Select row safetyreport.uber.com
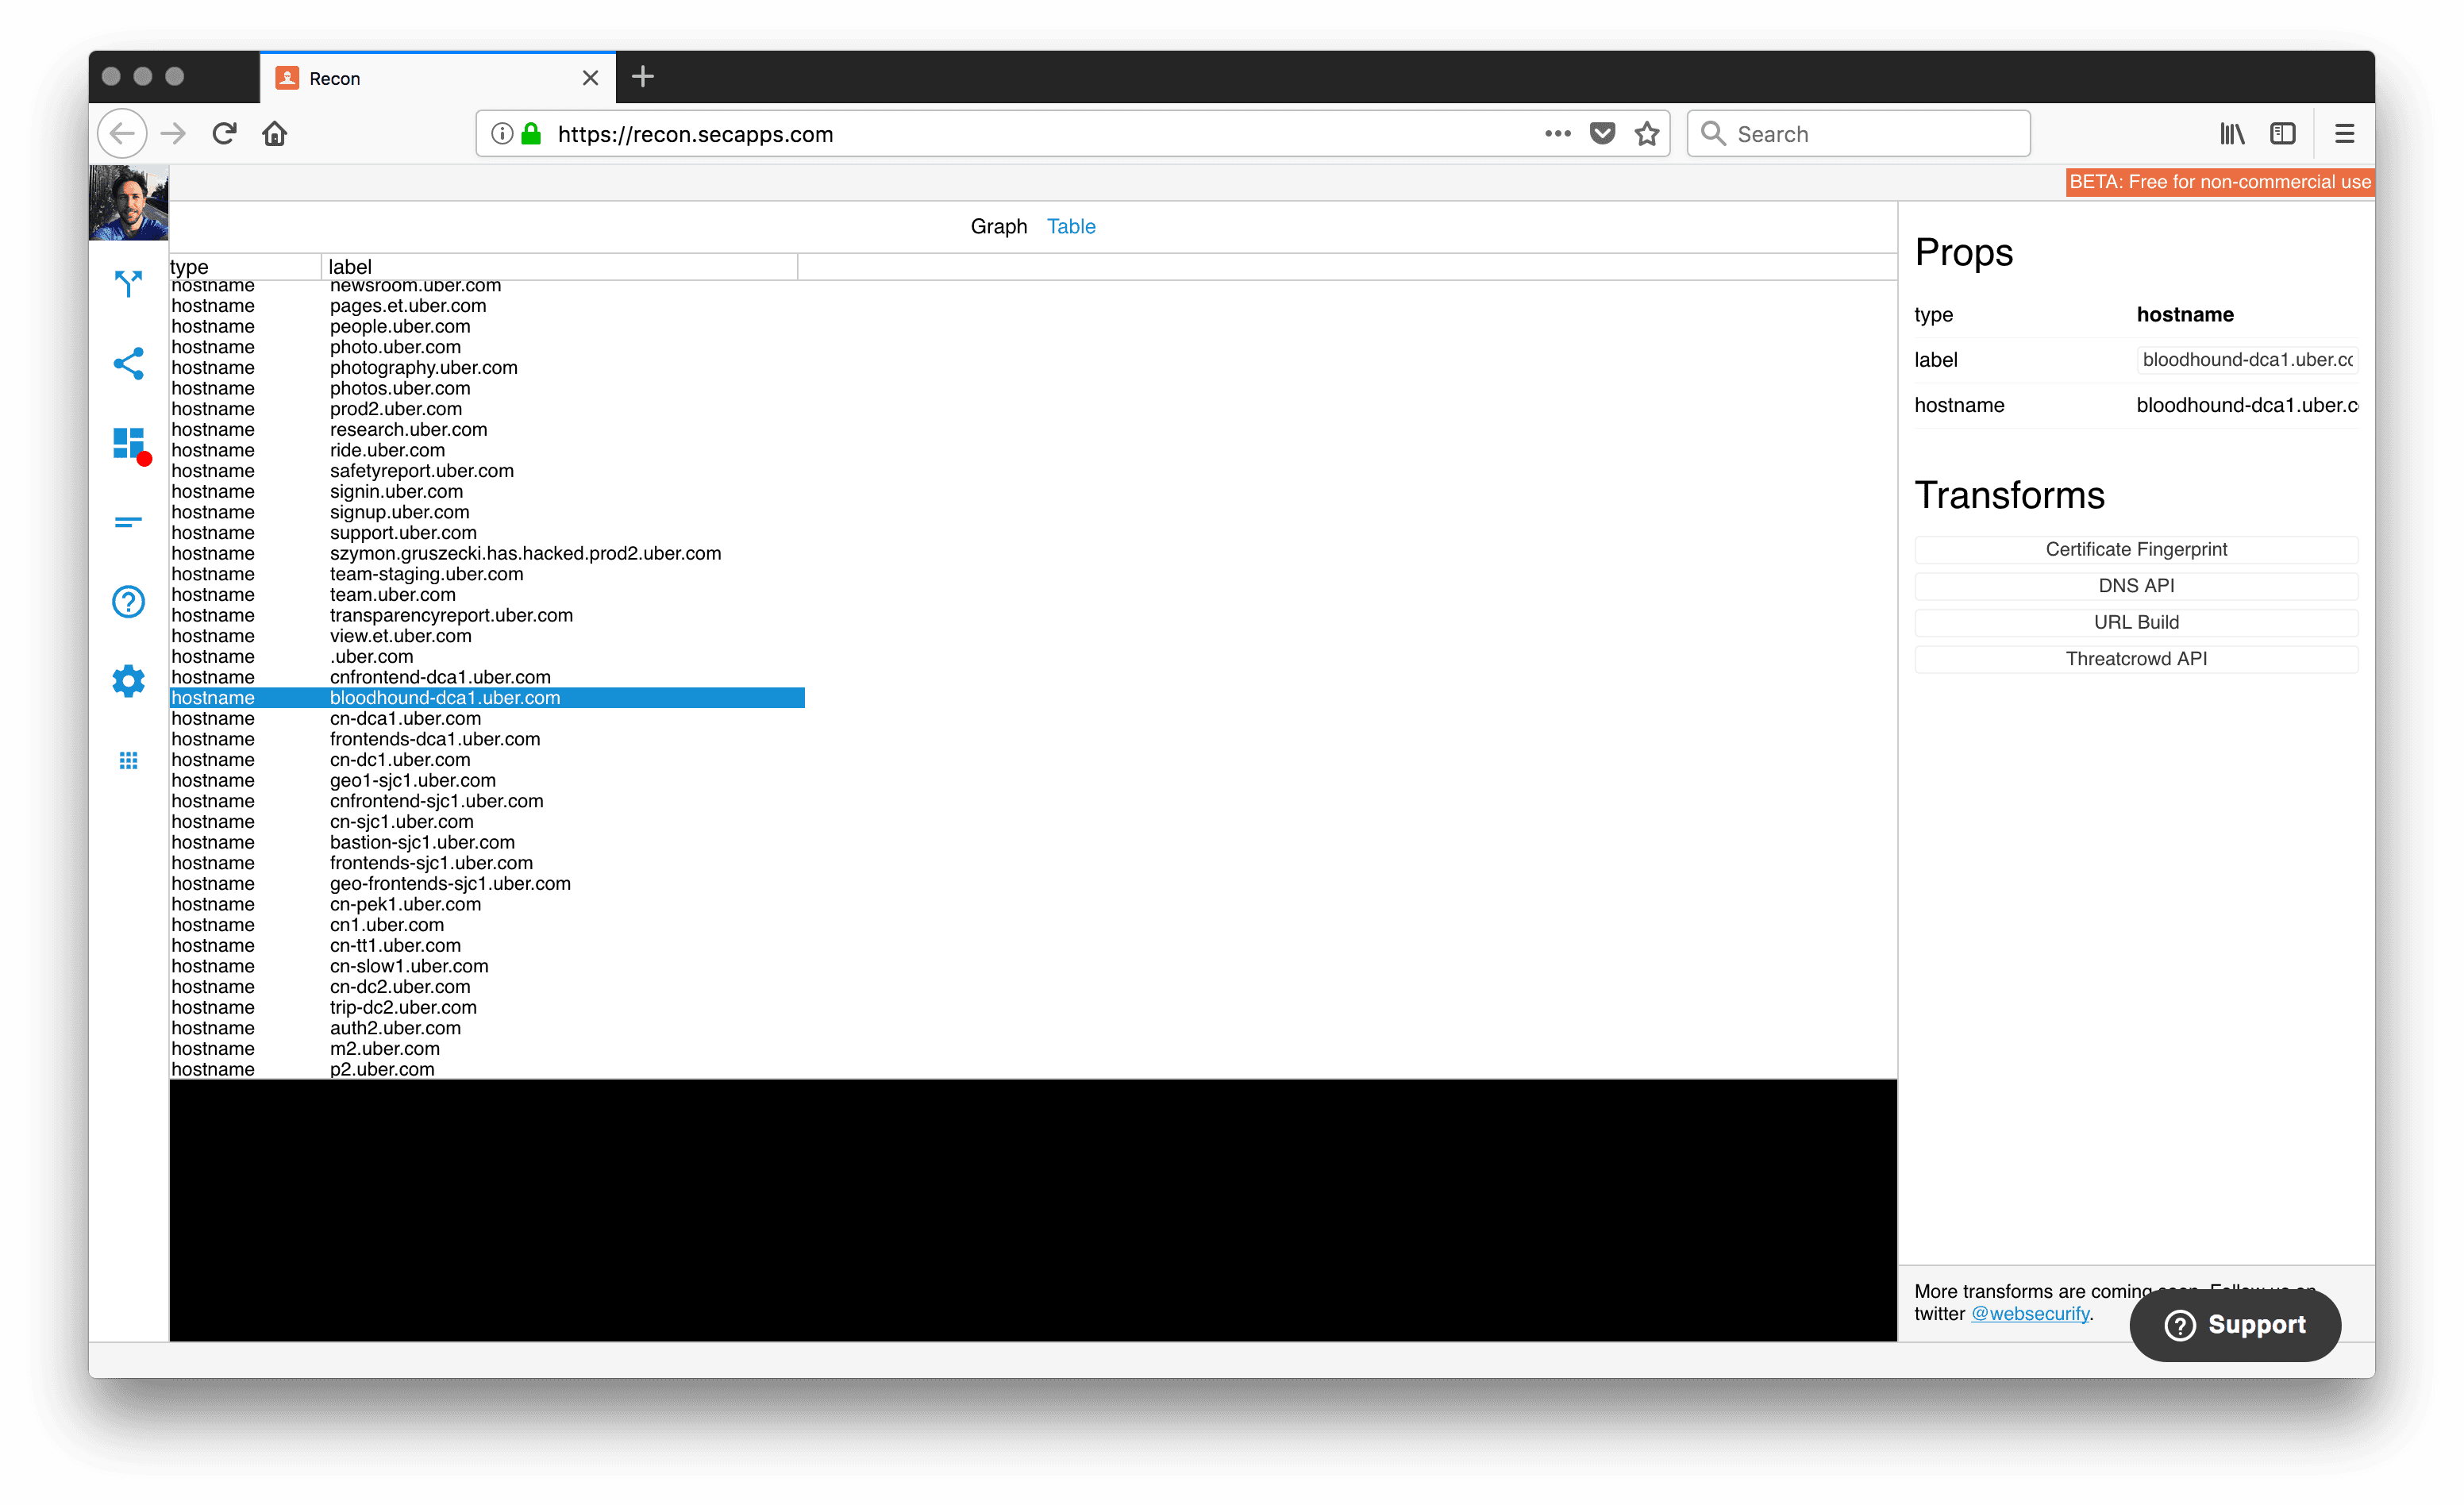The image size is (2464, 1505). 487,471
